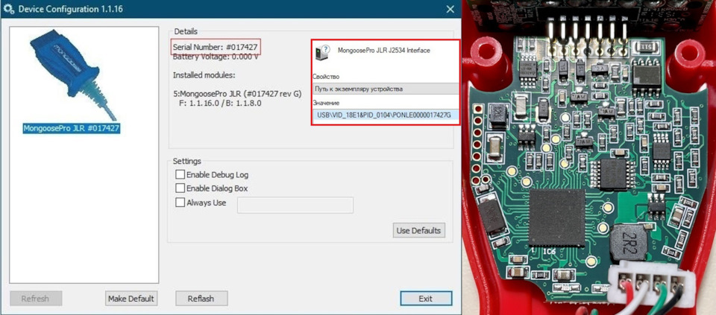Click the gear icon in the title bar
The width and height of the screenshot is (716, 315).
click(x=8, y=9)
